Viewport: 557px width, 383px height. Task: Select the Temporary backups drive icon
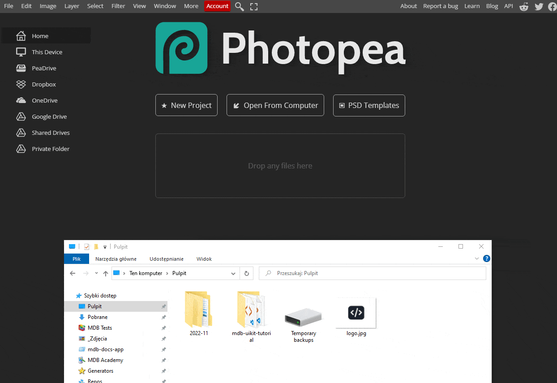[303, 317]
